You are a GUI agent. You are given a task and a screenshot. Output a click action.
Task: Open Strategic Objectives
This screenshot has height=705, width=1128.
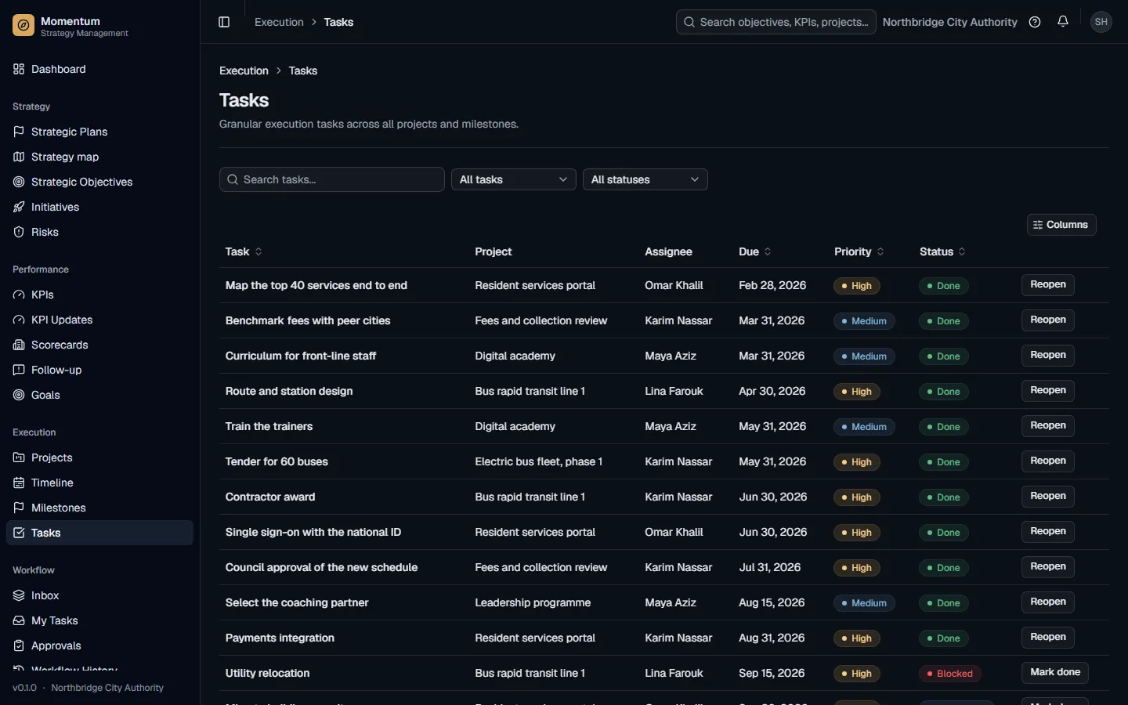99,182
